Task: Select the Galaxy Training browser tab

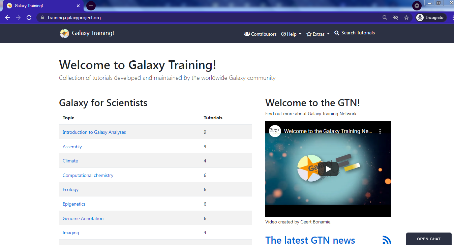Action: click(43, 6)
